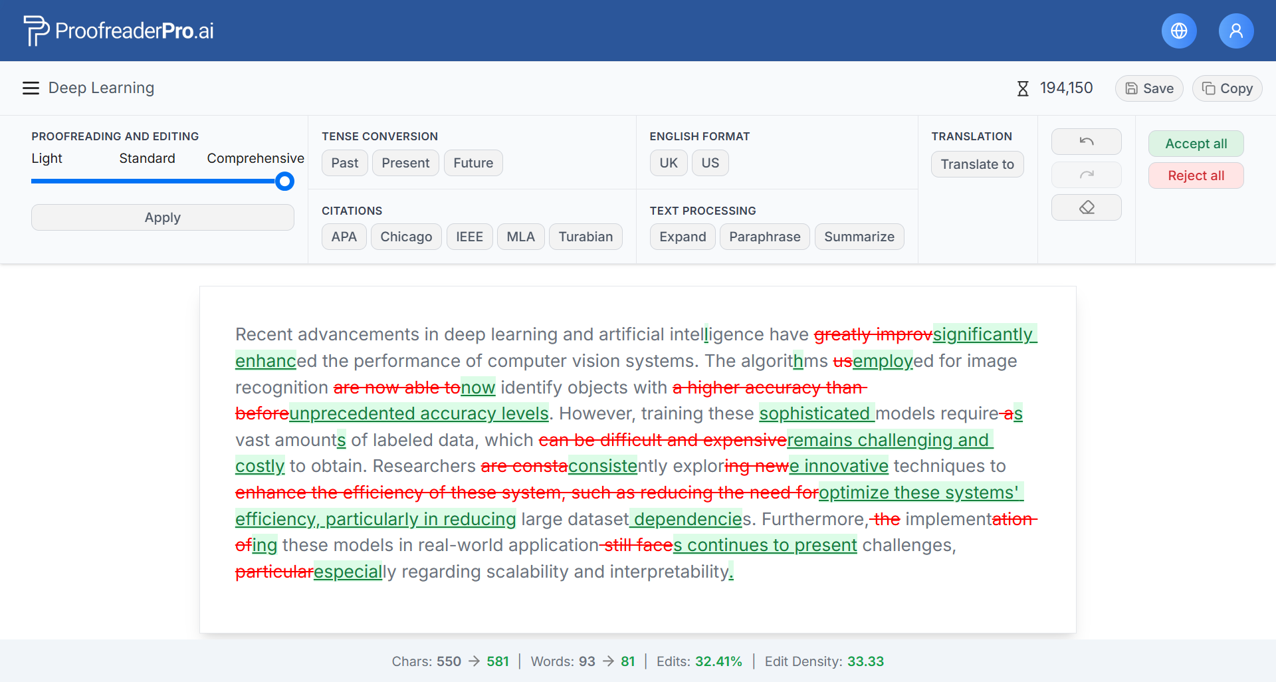Open the user account profile icon
1276x682 pixels.
pos(1235,31)
